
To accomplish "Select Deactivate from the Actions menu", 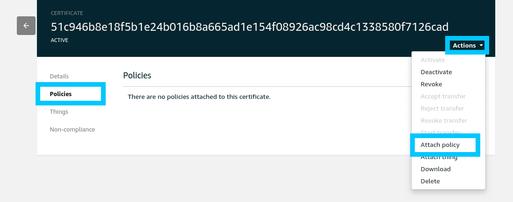I will point(436,72).
